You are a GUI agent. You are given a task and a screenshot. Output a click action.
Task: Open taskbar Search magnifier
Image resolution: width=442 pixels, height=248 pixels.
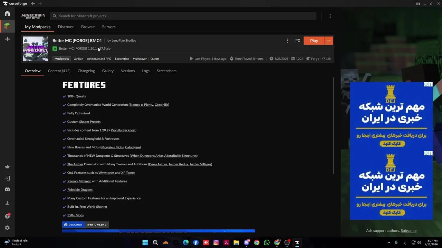155,242
